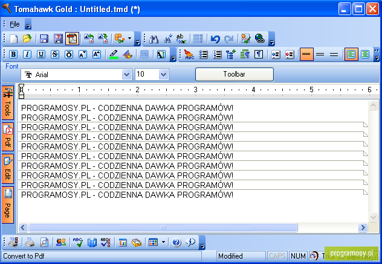Select the widest double-line spacing button
The height and width of the screenshot is (264, 382).
pyautogui.click(x=334, y=54)
